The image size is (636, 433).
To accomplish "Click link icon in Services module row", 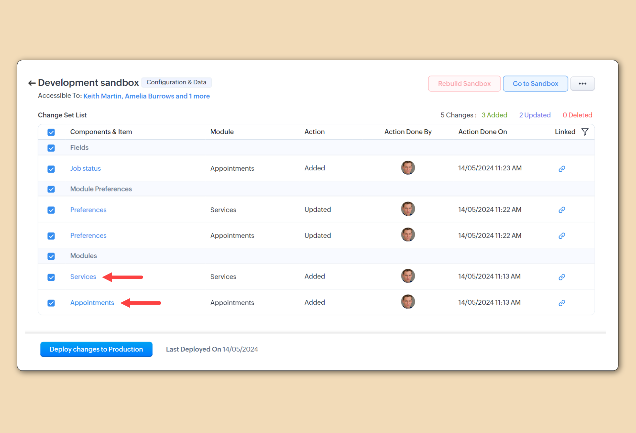I will [x=562, y=277].
